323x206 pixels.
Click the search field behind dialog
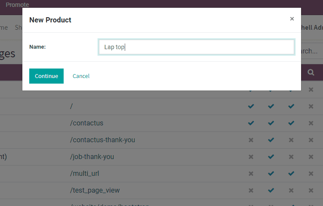[310, 51]
